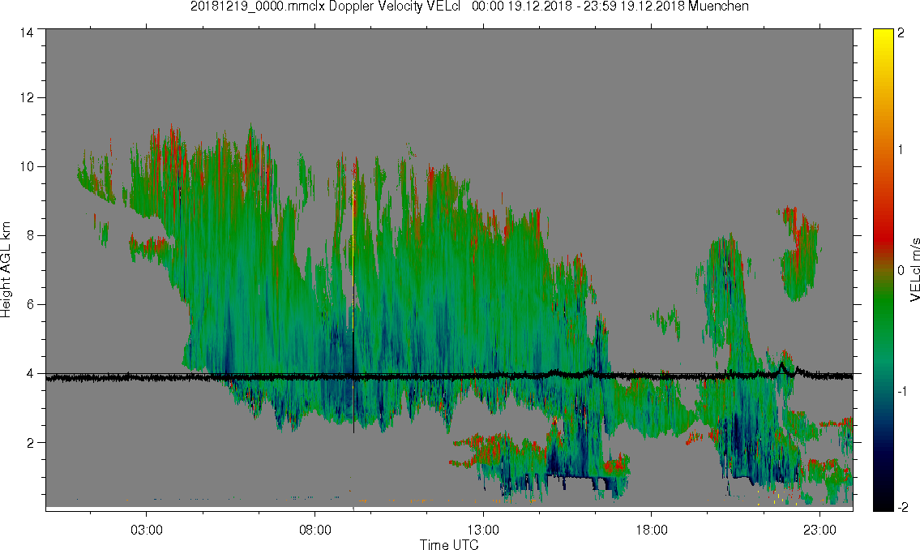Click the 18:00 time tick label
The height and width of the screenshot is (550, 920).
pos(651,530)
